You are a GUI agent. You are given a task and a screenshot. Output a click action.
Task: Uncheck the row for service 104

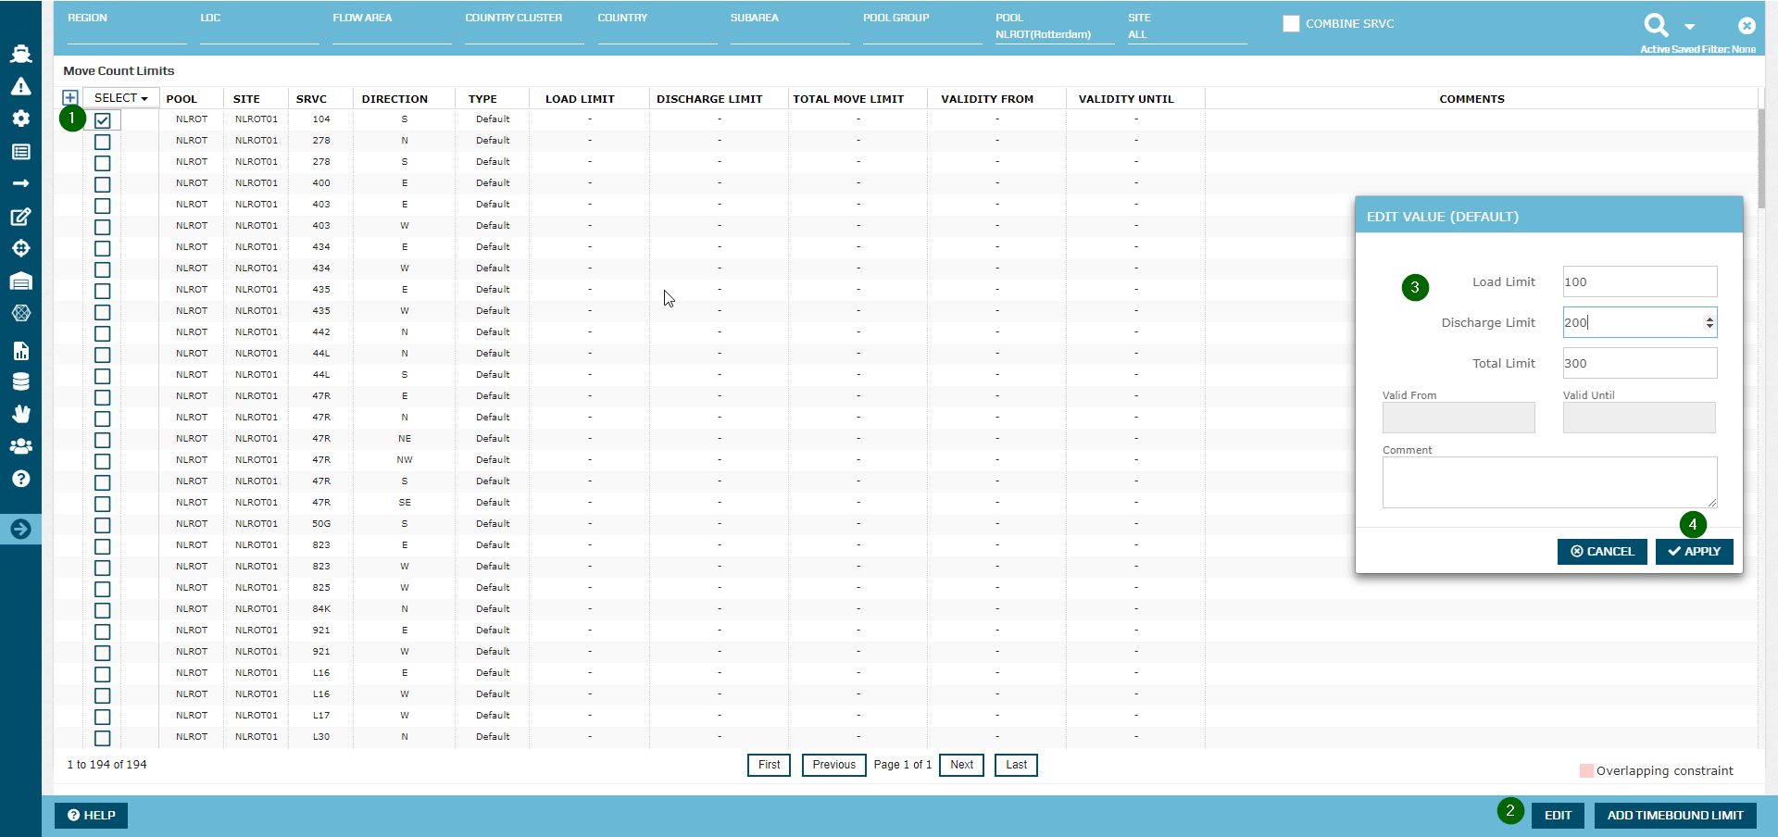click(103, 120)
